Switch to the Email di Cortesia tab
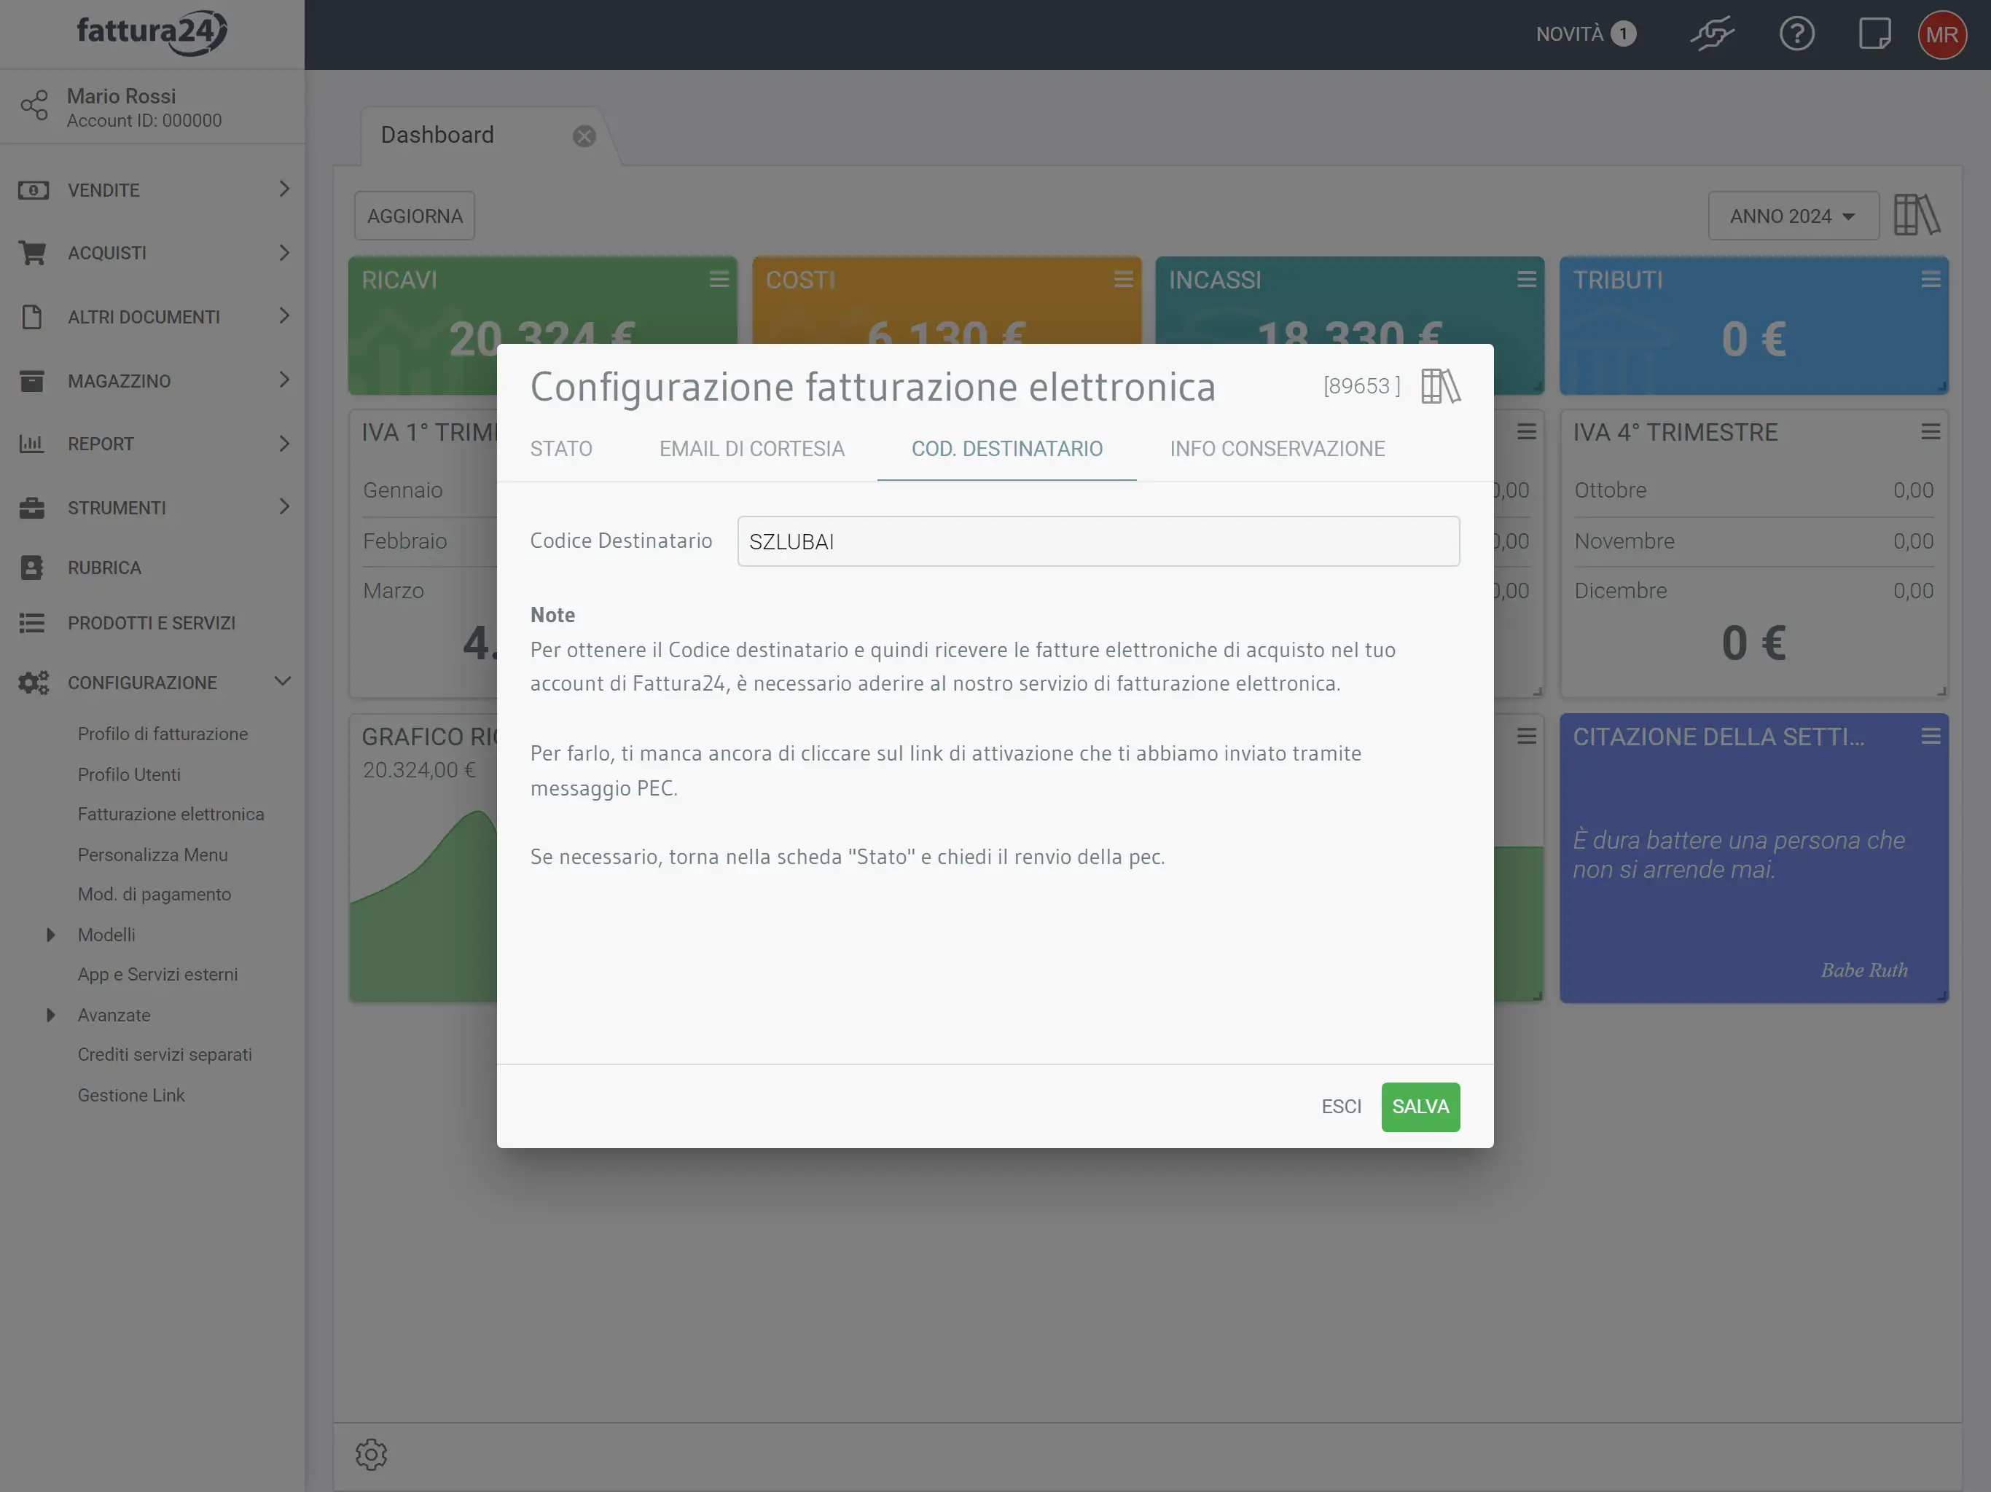 pos(751,448)
